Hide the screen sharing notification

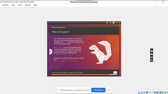[x=108, y=90]
